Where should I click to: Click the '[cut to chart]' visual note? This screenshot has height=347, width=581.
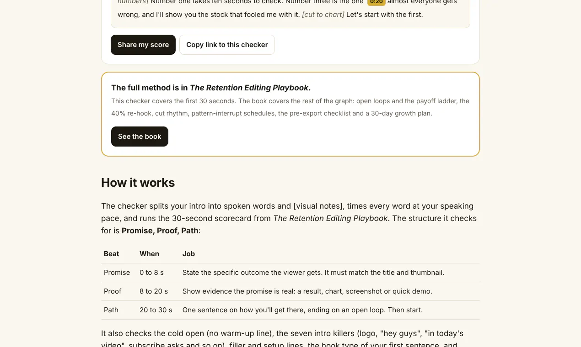click(x=323, y=14)
